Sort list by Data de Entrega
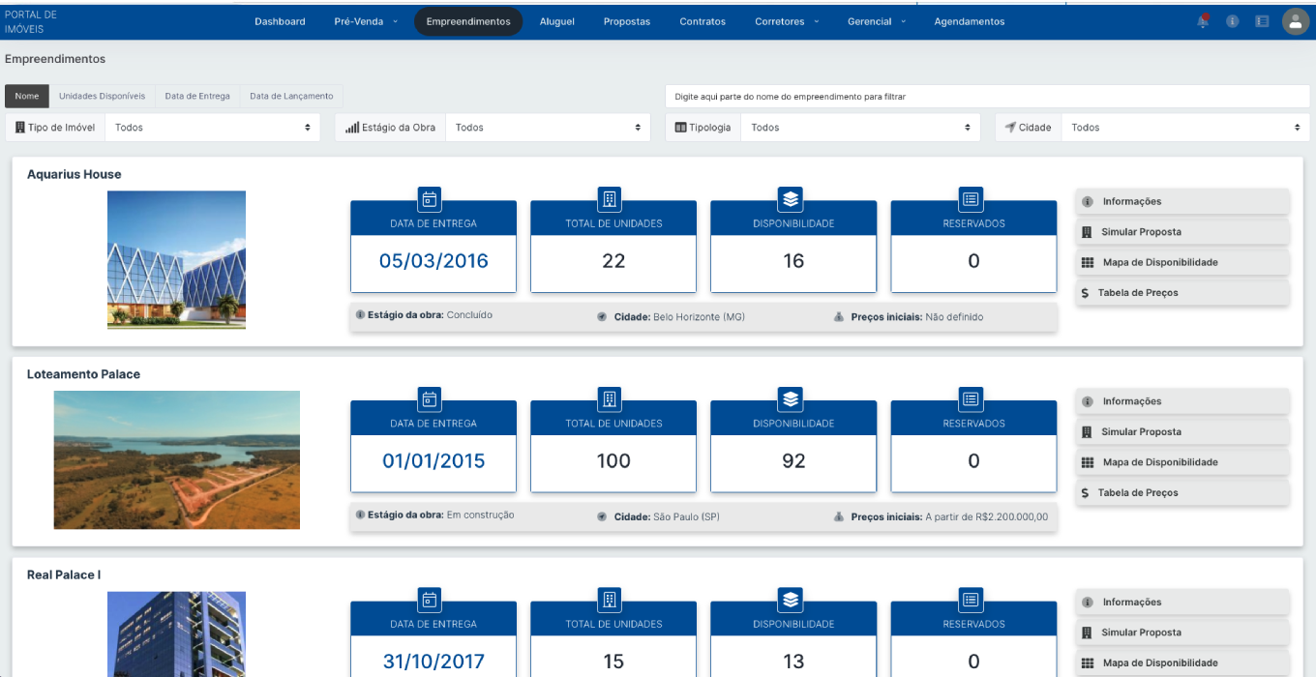This screenshot has width=1316, height=677. (x=197, y=97)
